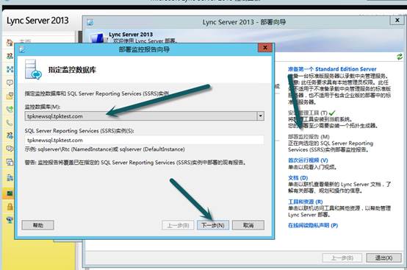Click monitoring reports wizard title bar icon
407x270 pixels.
click(22, 49)
